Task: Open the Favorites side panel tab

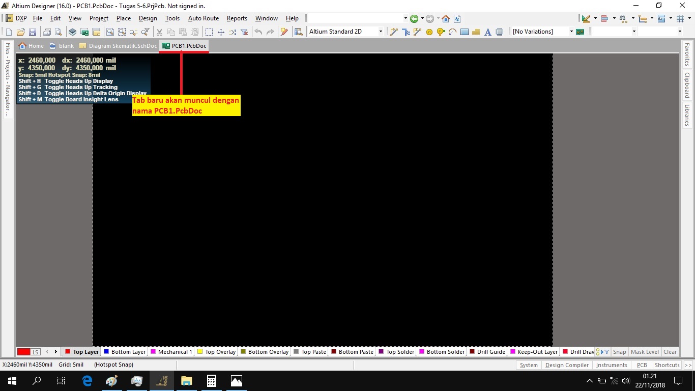Action: tap(687, 54)
